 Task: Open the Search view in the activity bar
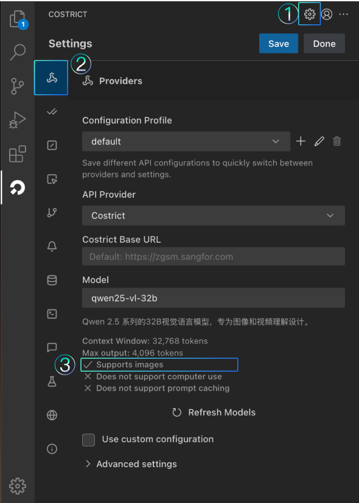click(x=17, y=52)
